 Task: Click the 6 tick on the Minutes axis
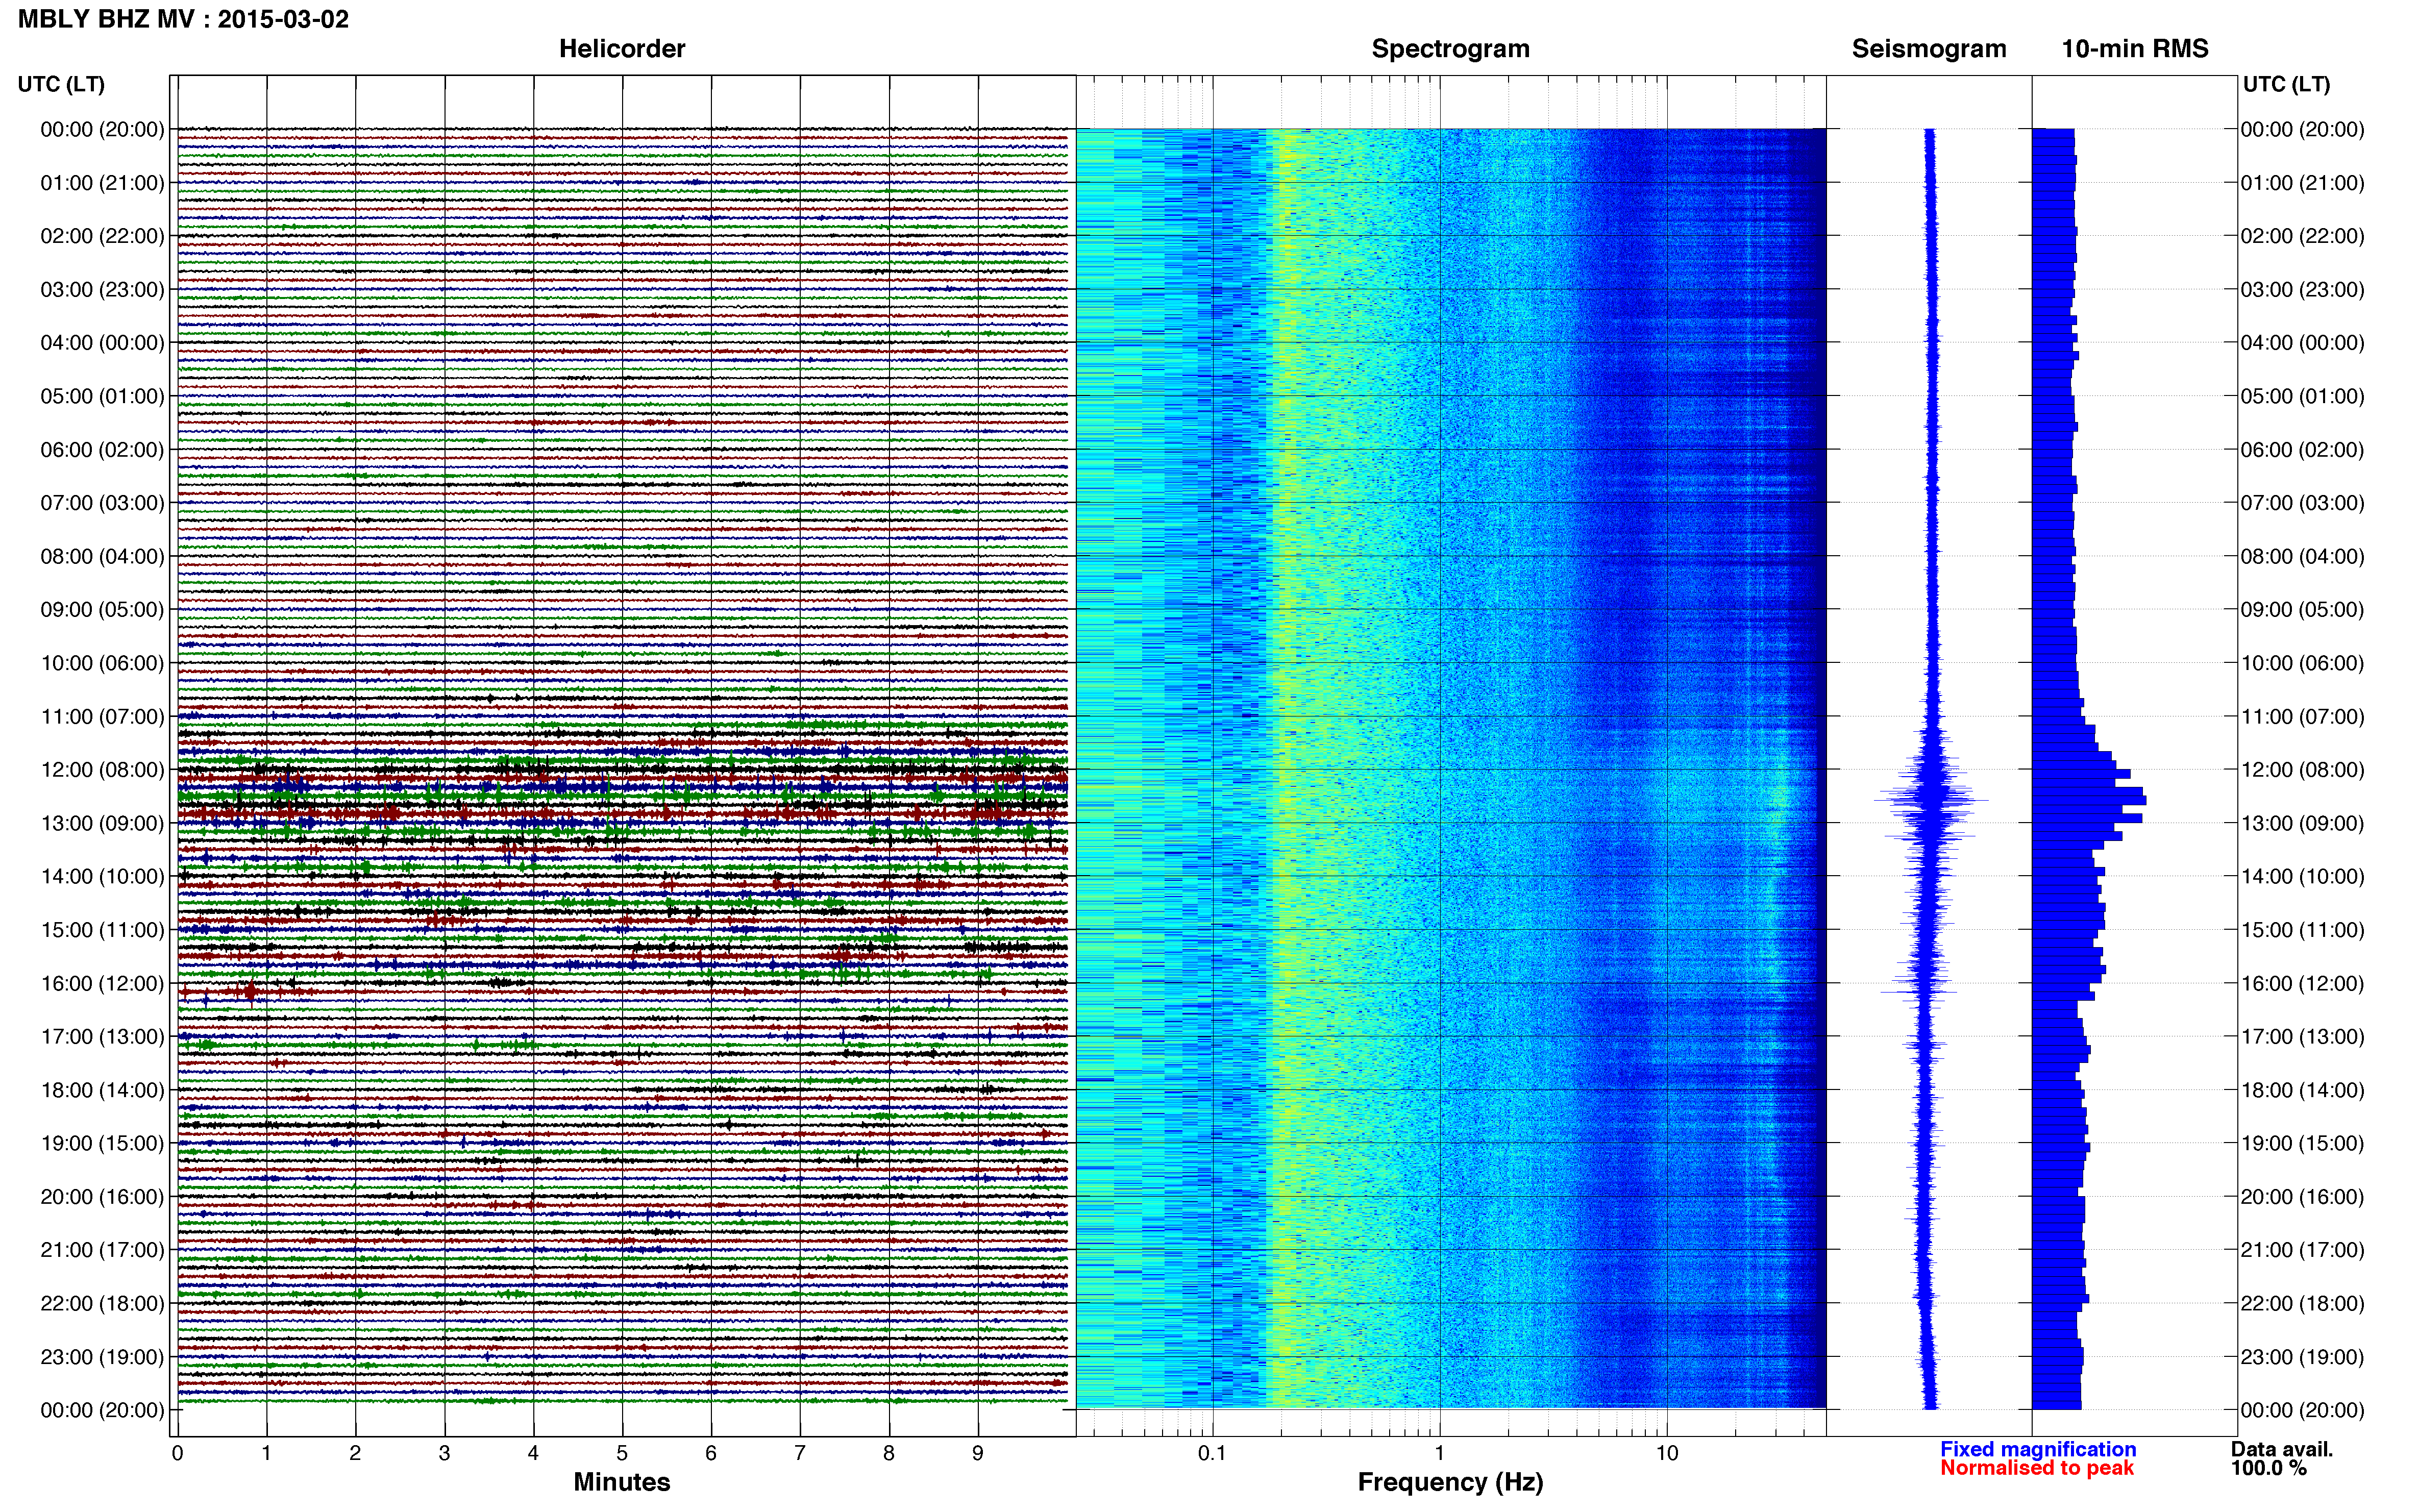(711, 1453)
